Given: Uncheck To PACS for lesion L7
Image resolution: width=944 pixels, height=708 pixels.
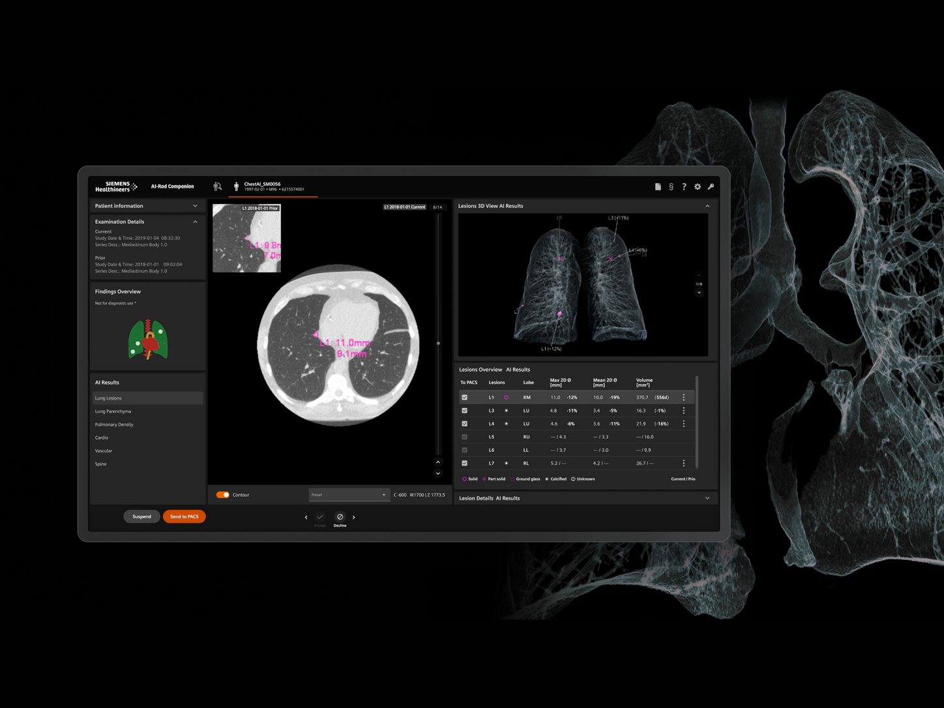Looking at the screenshot, I should [465, 464].
